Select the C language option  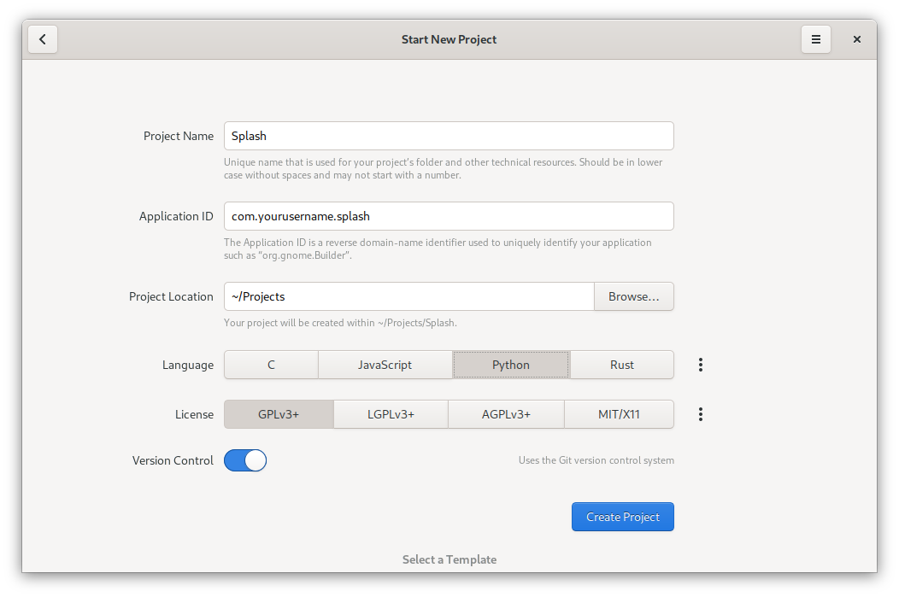coord(271,365)
